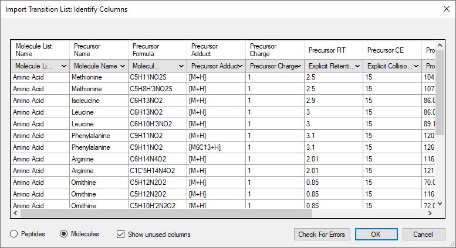Select the C5H11NO2S formula cell for Methionine

tap(157, 77)
